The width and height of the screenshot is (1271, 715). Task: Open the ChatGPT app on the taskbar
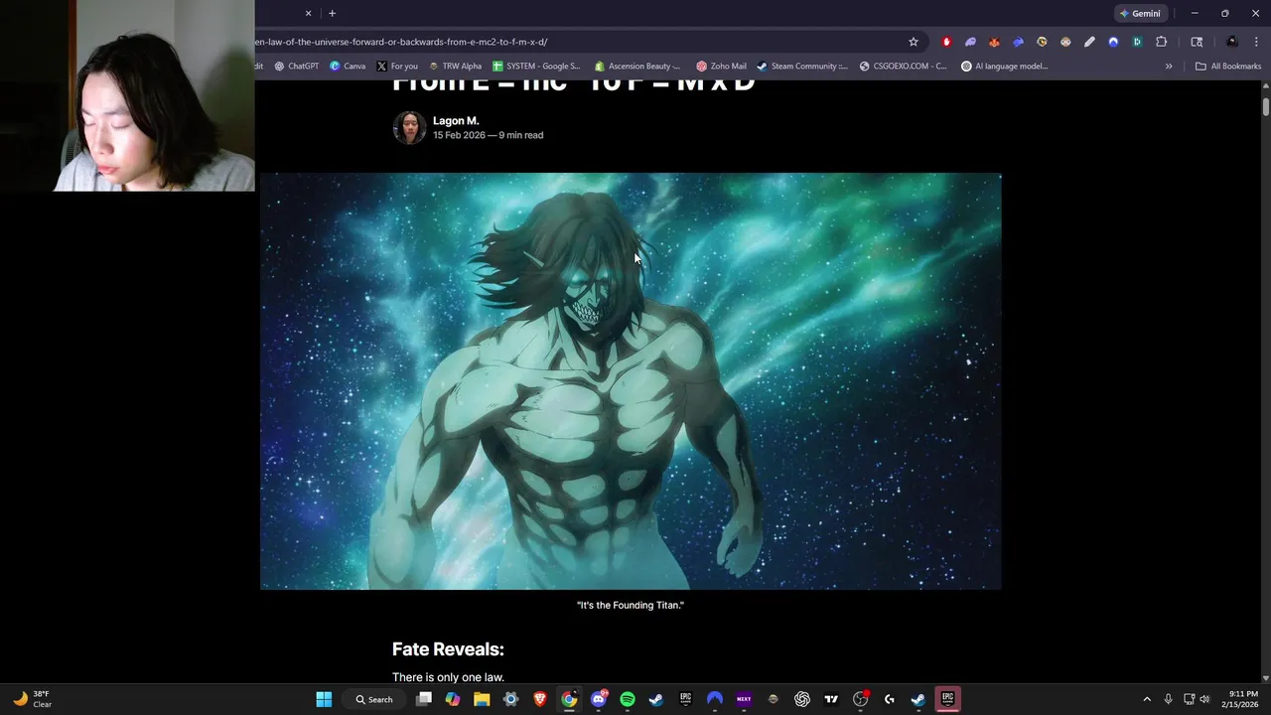click(x=802, y=699)
